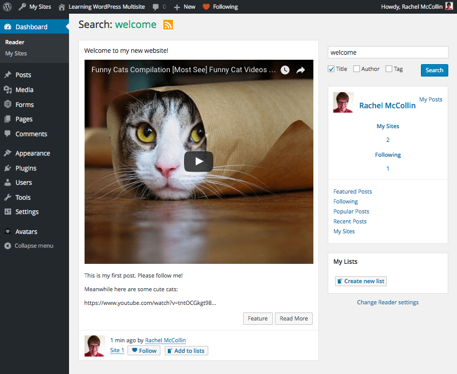Click the Settings icon in sidebar

[x=7, y=212]
